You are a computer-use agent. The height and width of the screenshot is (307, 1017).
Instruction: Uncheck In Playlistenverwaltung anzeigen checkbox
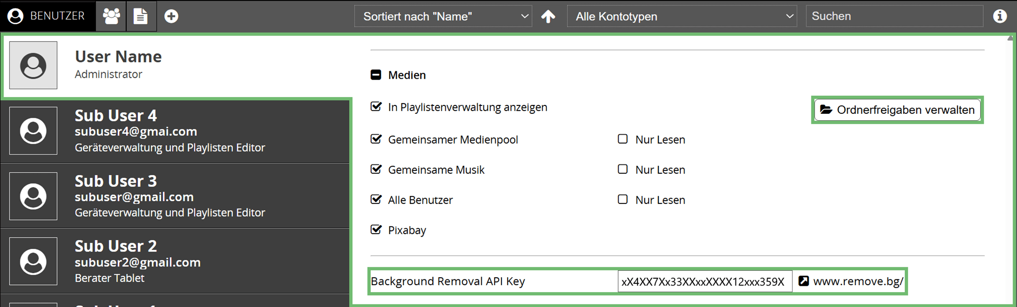tap(376, 107)
